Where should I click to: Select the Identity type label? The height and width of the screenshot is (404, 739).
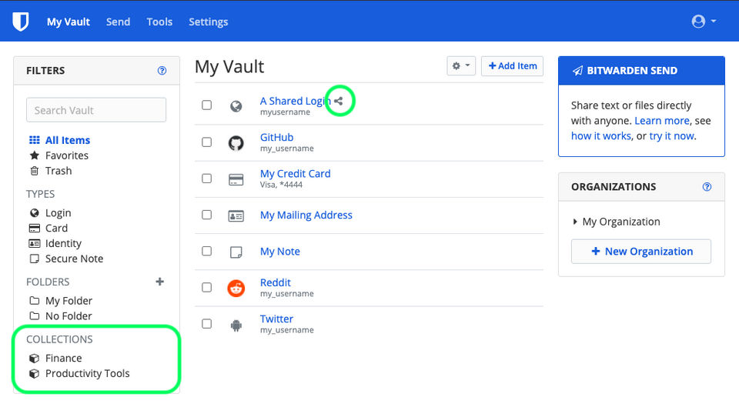(63, 243)
